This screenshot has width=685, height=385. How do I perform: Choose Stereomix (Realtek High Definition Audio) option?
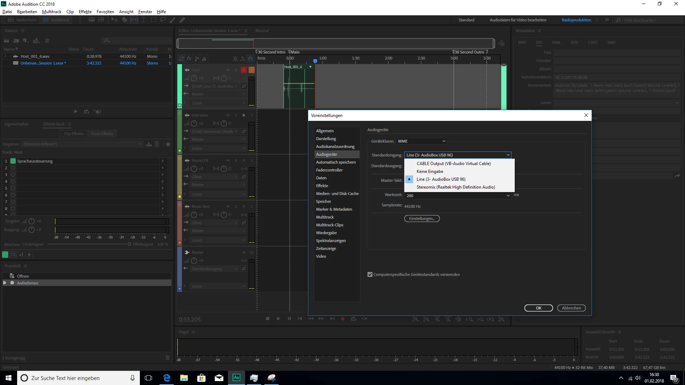(456, 187)
